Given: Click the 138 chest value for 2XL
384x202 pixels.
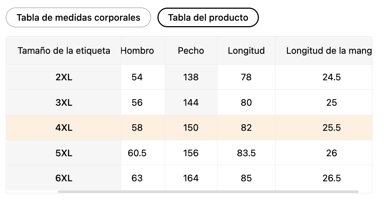Looking at the screenshot, I should point(191,77).
